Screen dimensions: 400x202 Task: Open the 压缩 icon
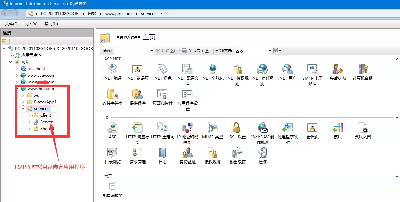[x=262, y=153]
